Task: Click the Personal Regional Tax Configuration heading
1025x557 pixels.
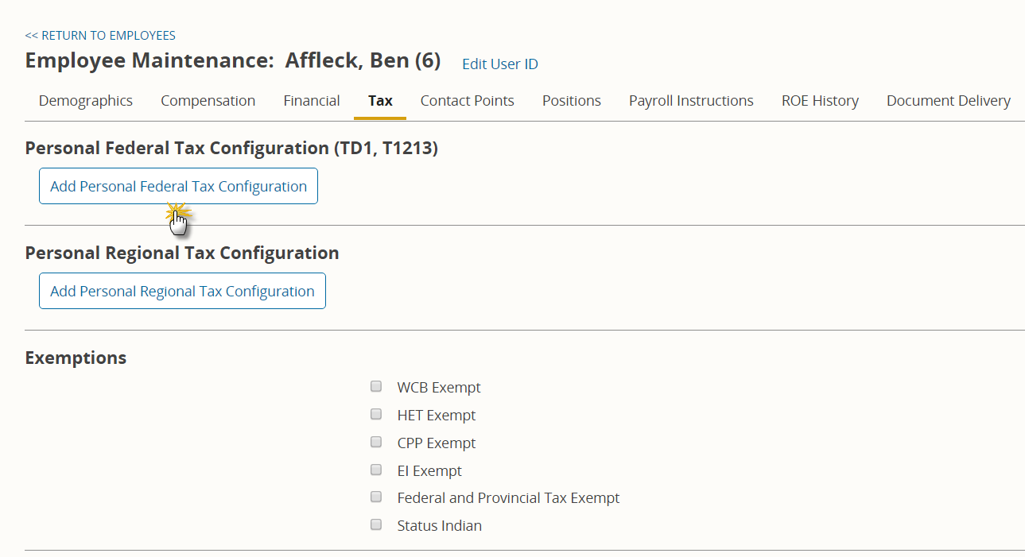Action: (x=182, y=253)
